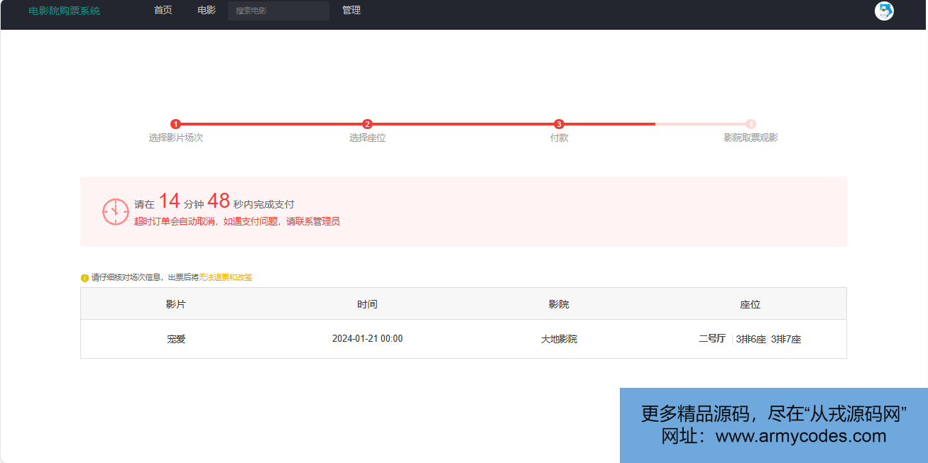The image size is (928, 463).
Task: Click the 座位 column header
Action: click(750, 304)
